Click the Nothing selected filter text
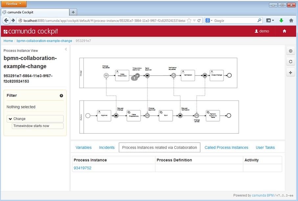The height and width of the screenshot is (201, 298). [x=21, y=107]
